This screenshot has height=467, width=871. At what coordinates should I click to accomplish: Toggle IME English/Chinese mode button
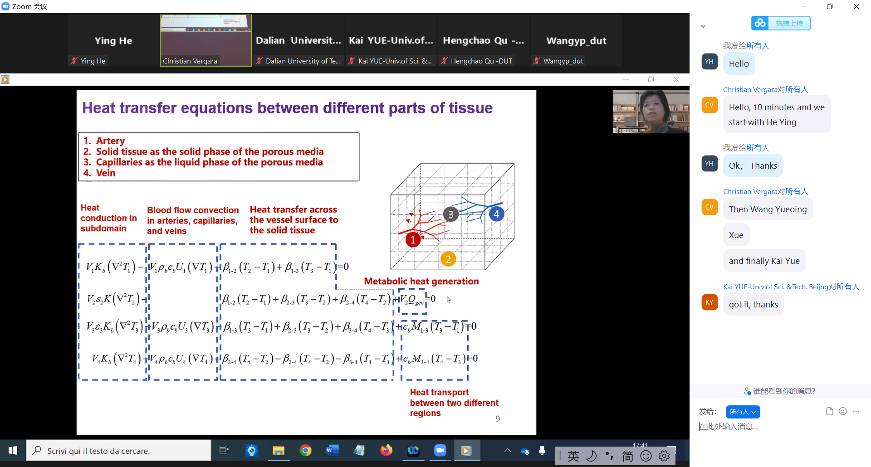coord(573,456)
